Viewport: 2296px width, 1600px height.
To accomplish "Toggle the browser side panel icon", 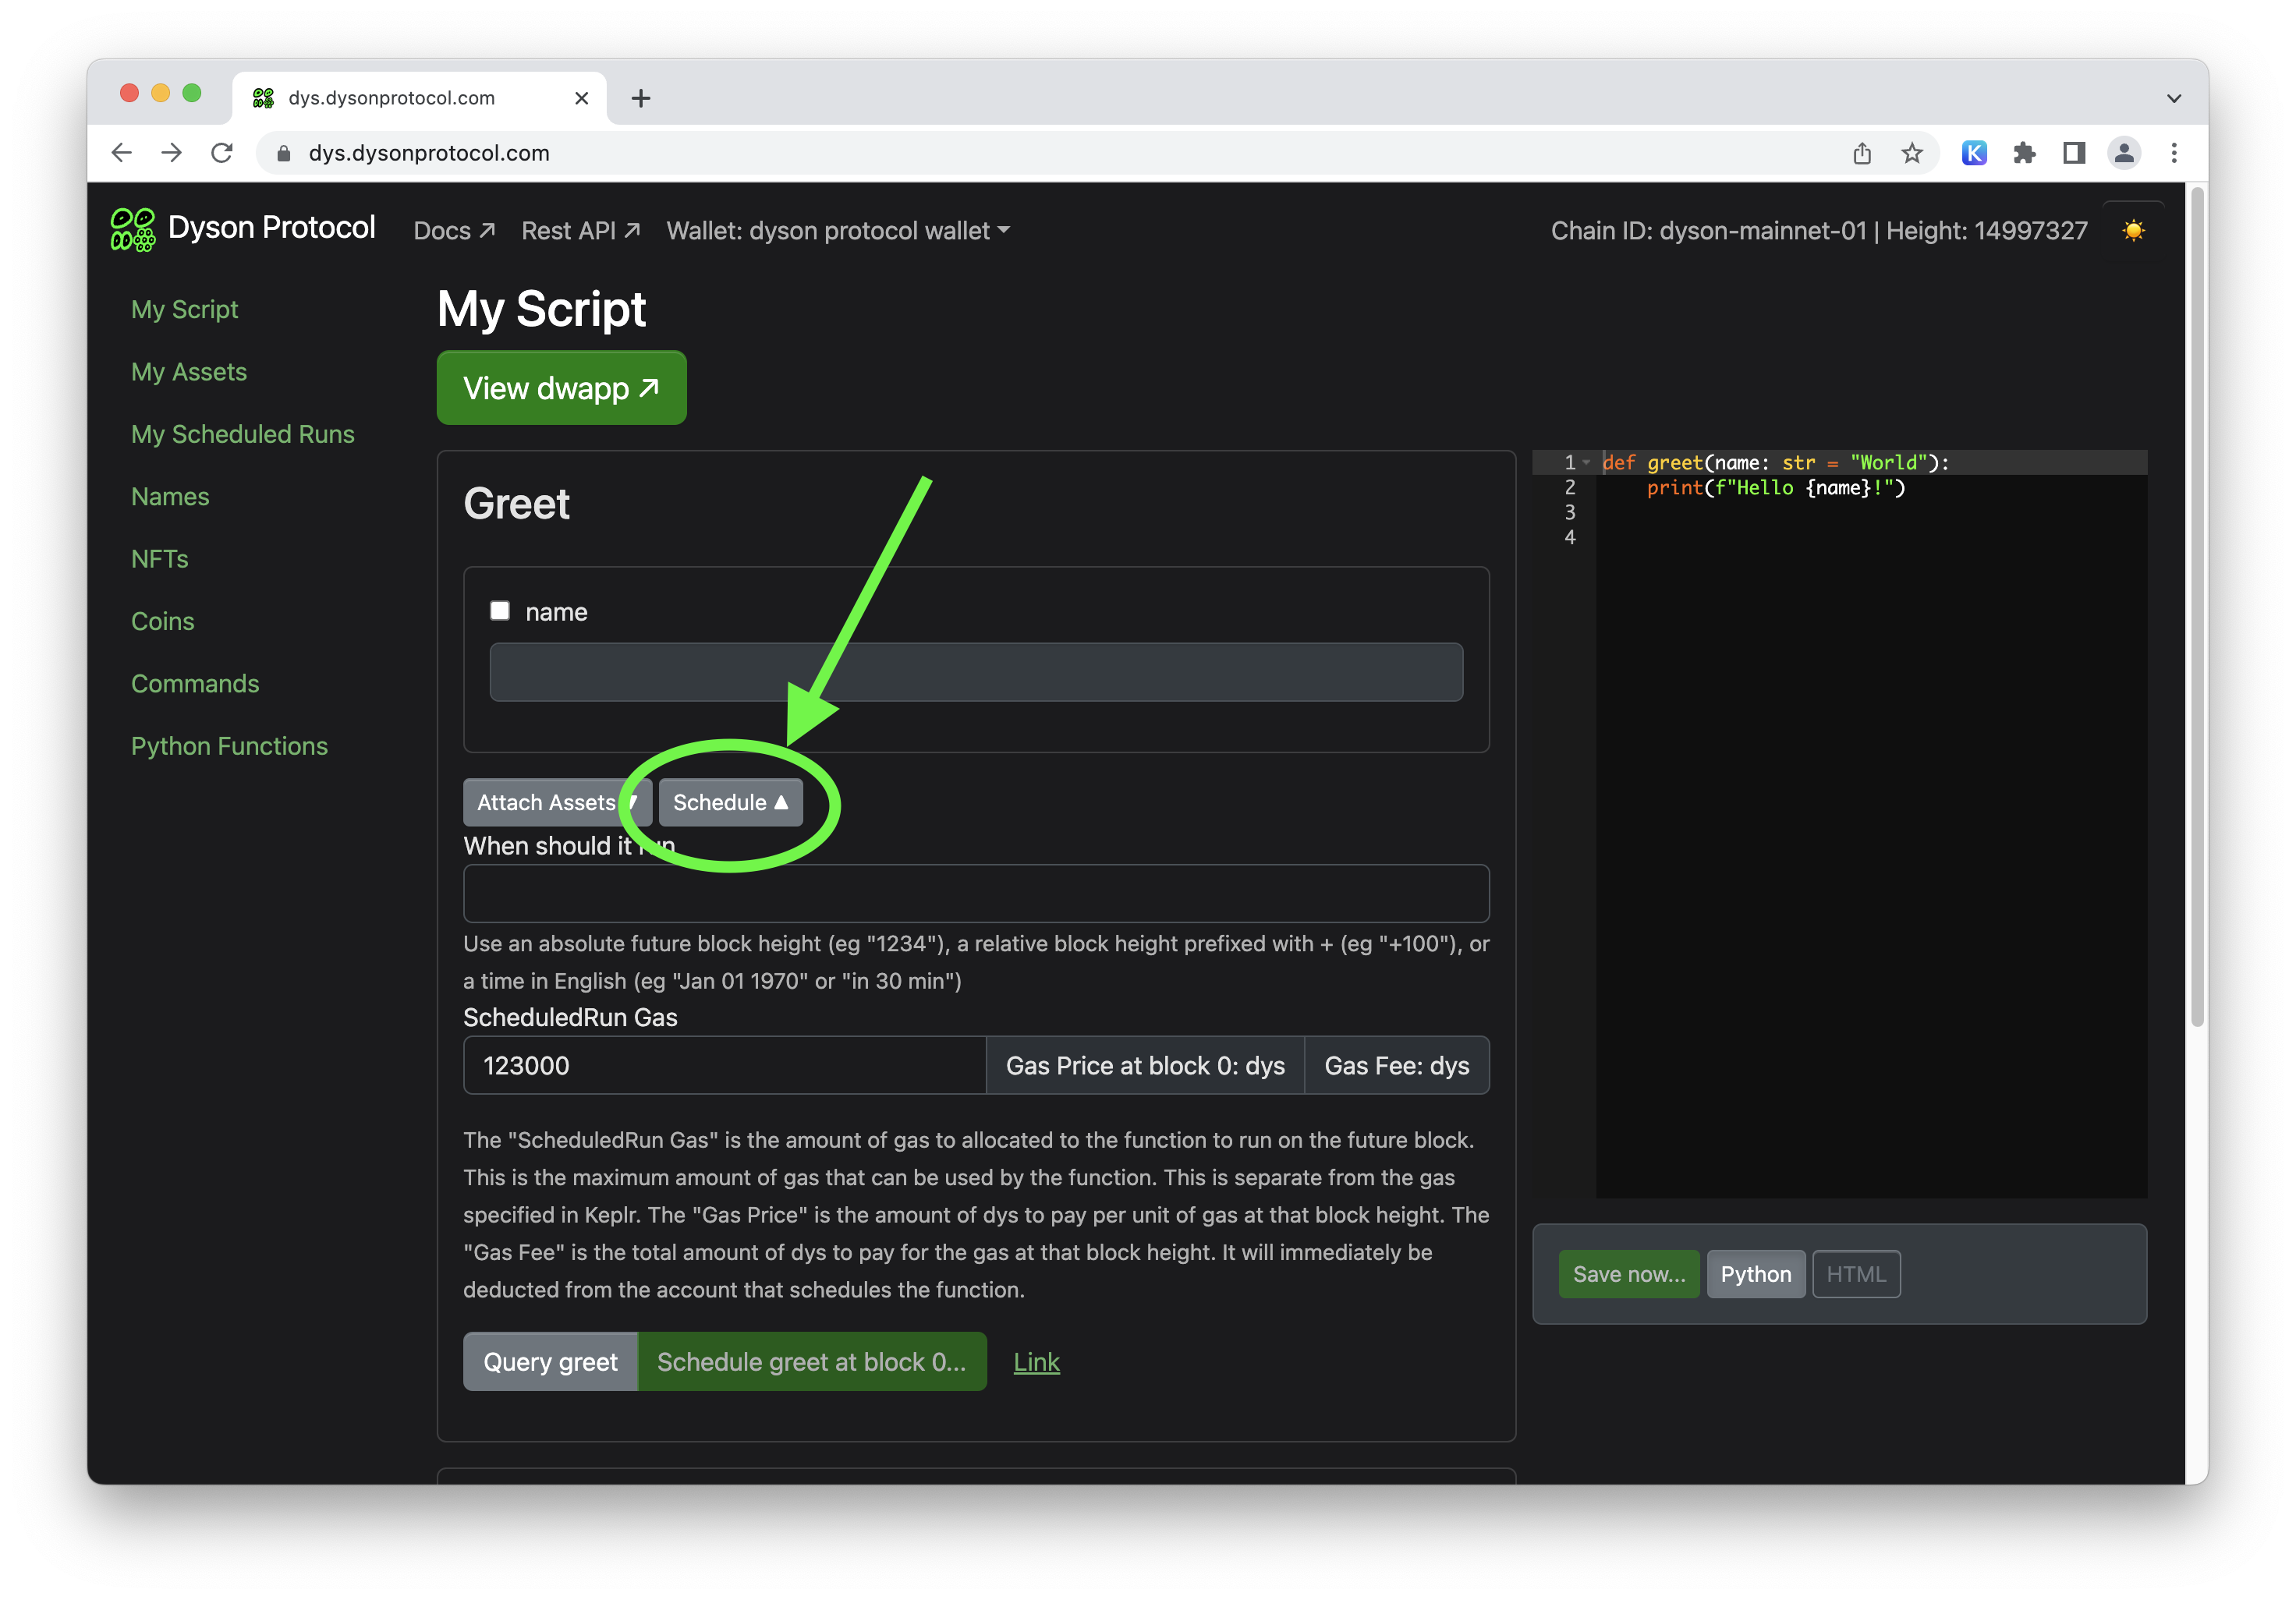I will pyautogui.click(x=2074, y=153).
